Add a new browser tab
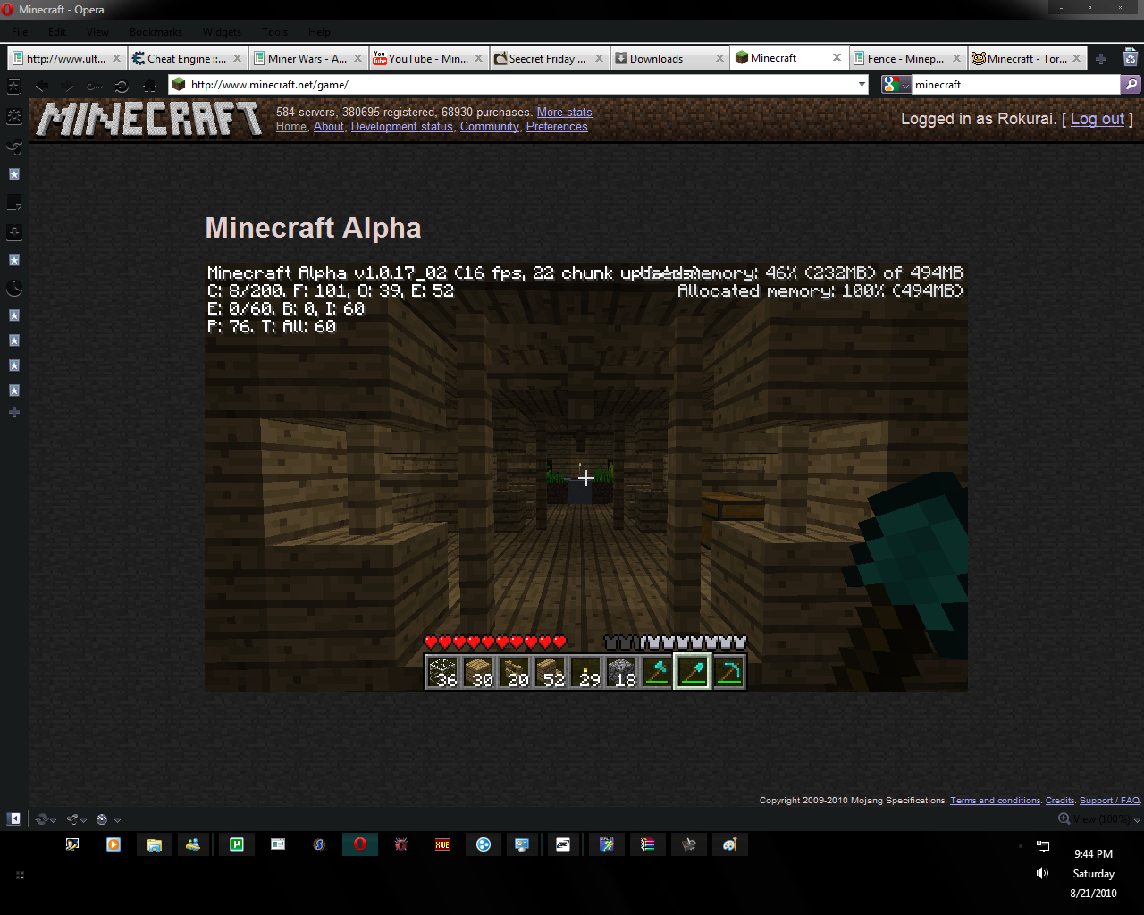Screen dimensions: 1144x915 pyautogui.click(x=1101, y=59)
